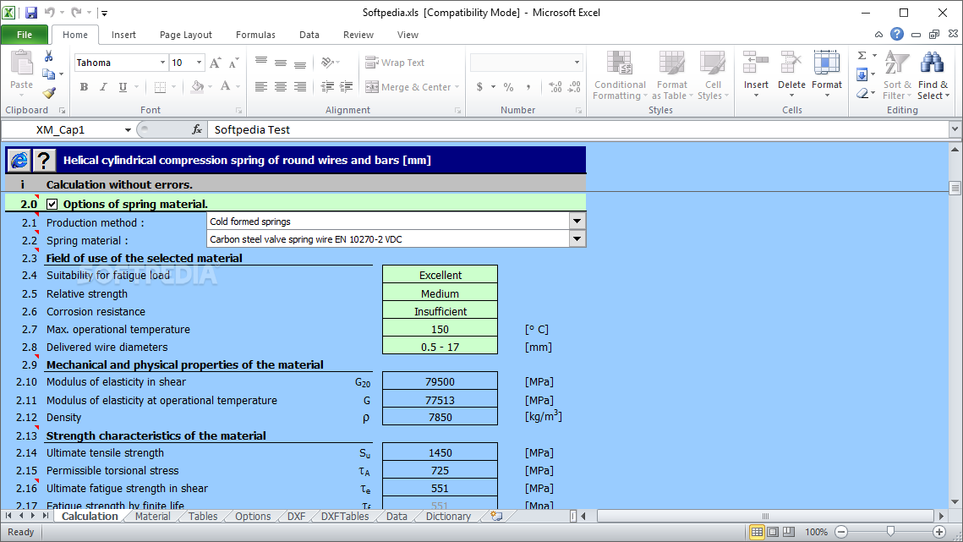Switch to Insert ribbon tab
The height and width of the screenshot is (542, 963).
(x=123, y=35)
